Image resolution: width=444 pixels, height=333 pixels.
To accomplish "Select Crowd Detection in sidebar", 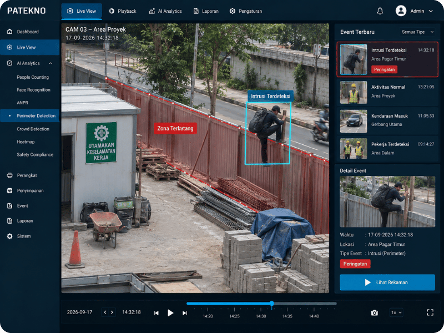I will point(33,129).
